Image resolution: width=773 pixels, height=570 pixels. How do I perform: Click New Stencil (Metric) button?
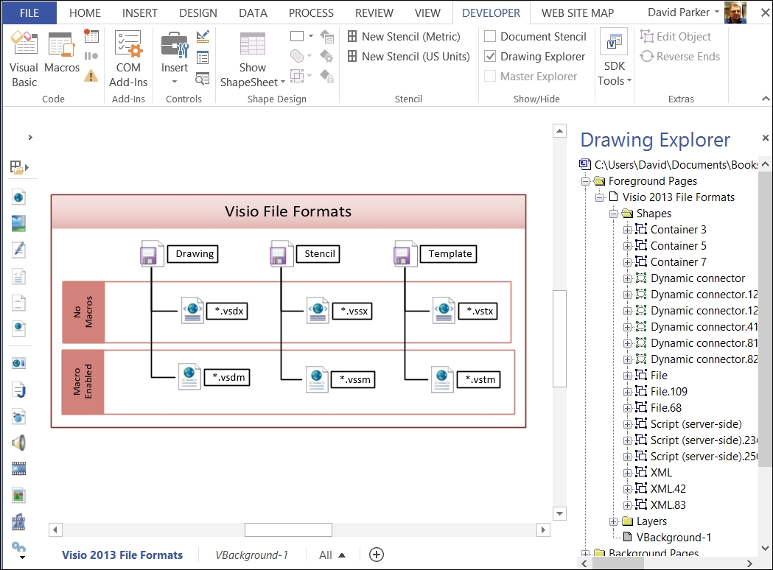404,37
